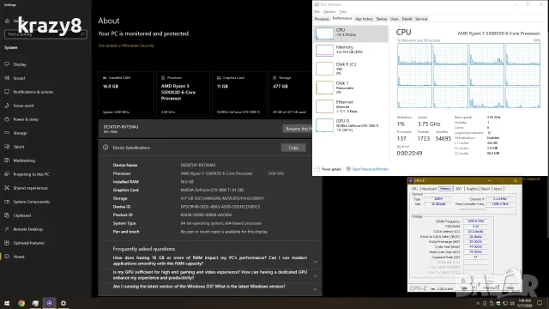Select the Power & sleep sidebar item
This screenshot has width=549, height=309.
coord(26,119)
